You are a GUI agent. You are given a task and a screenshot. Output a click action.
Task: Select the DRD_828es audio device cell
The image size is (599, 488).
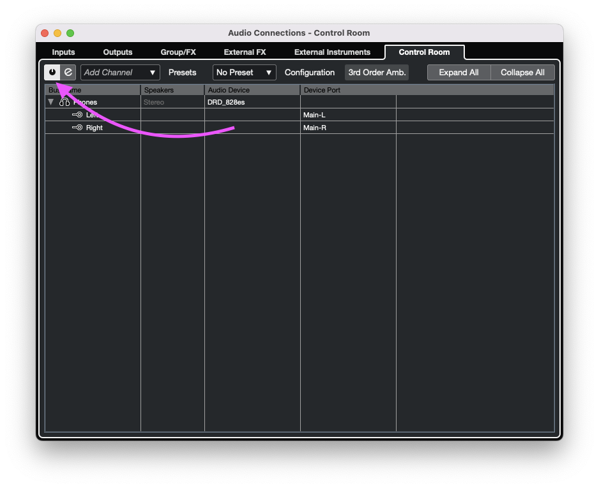[x=252, y=102]
